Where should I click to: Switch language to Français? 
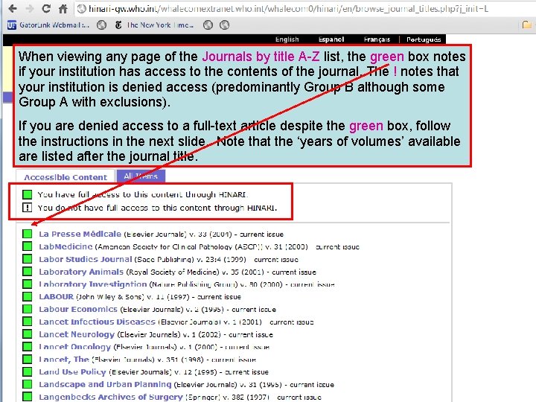pyautogui.click(x=377, y=39)
